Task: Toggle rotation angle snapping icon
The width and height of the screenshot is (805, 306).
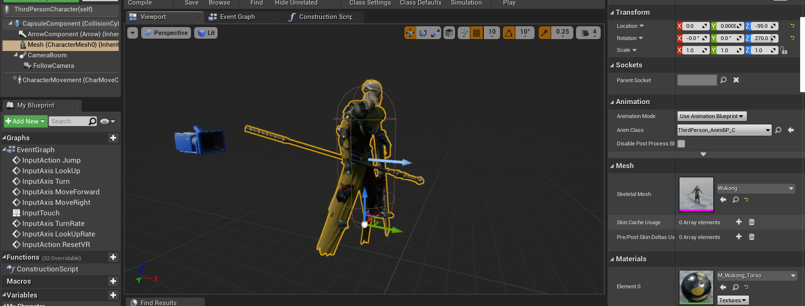Action: [509, 33]
